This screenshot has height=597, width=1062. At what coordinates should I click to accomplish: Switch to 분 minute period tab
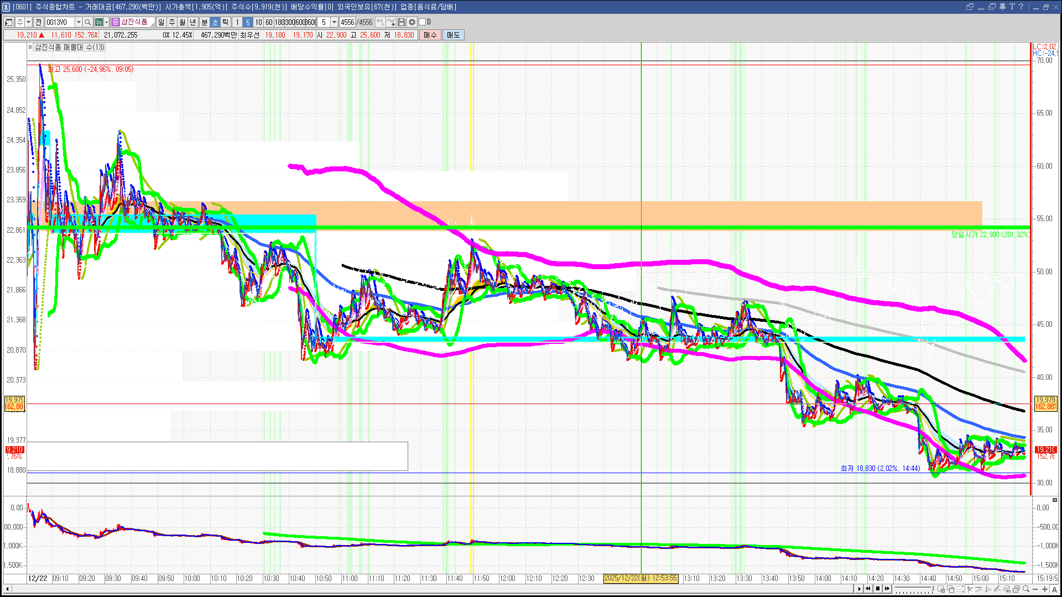204,22
